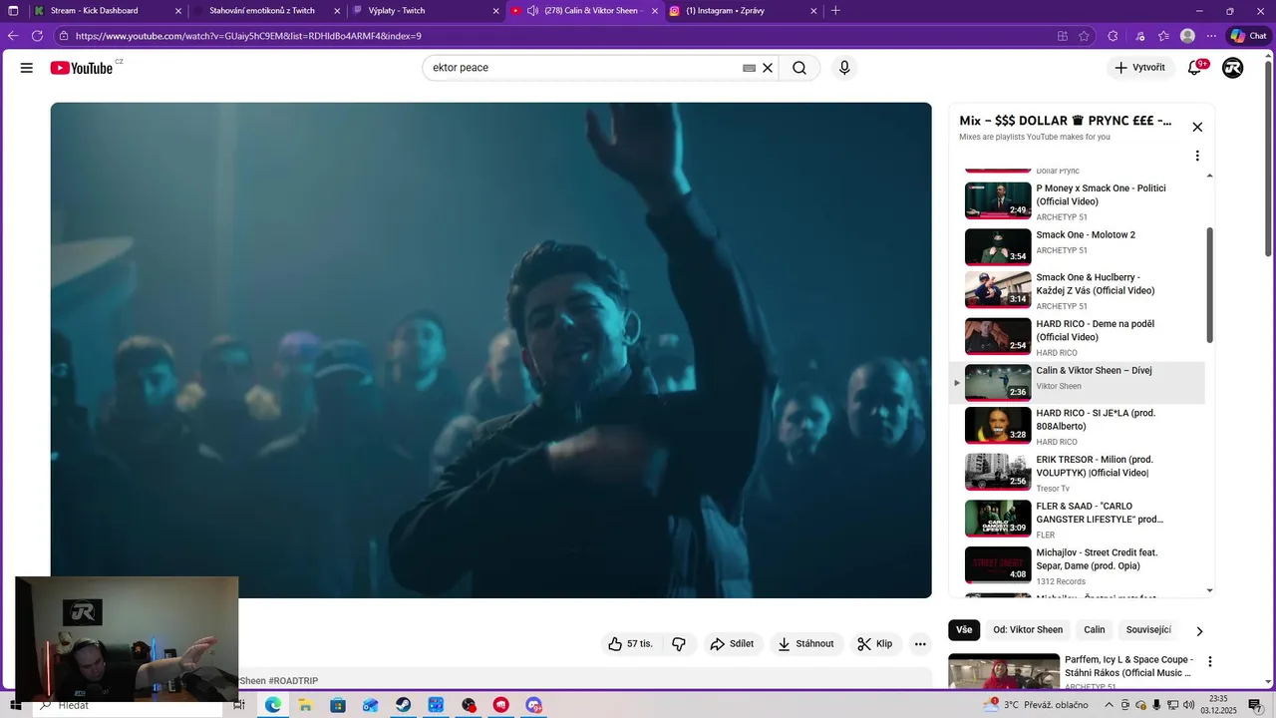Clear the search text with X icon

[768, 68]
